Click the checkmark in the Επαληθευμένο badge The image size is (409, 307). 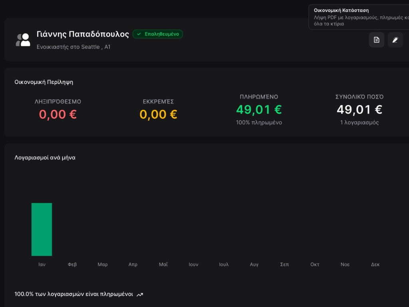139,34
